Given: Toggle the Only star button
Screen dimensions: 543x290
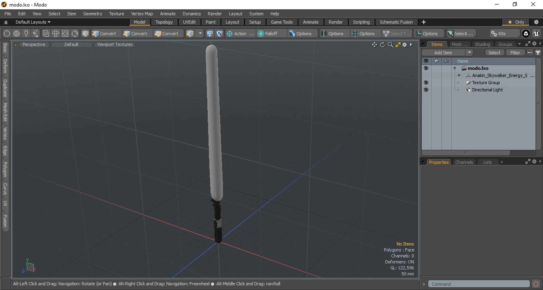Looking at the screenshot, I should (x=516, y=22).
